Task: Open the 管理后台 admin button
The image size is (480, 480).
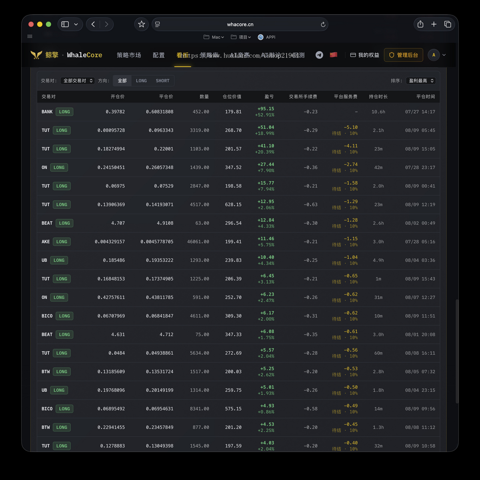Action: (404, 55)
